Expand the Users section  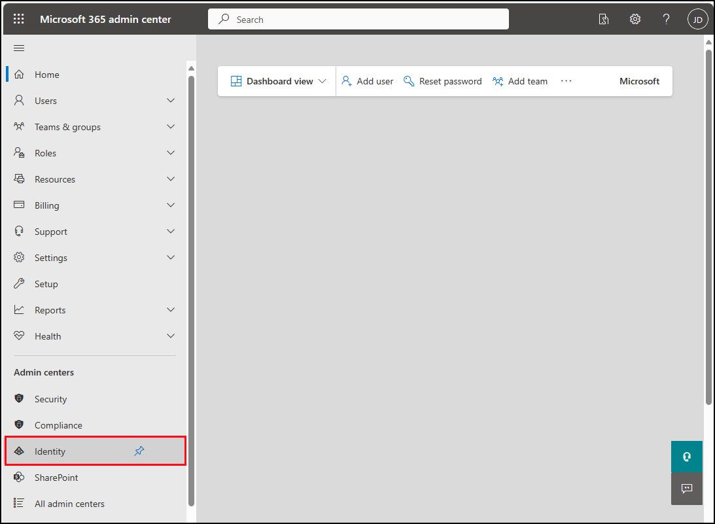(170, 100)
